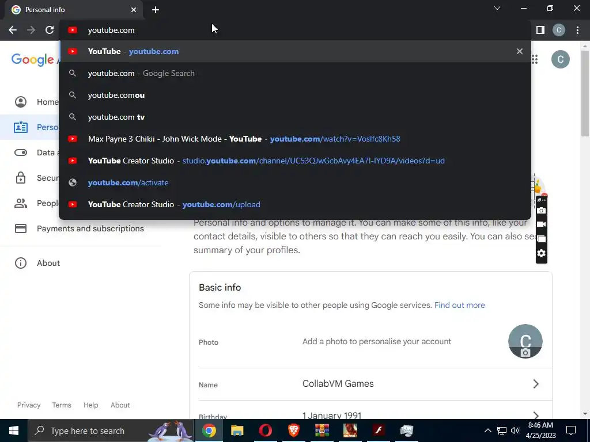This screenshot has height=442, width=590.
Task: Click the address bar text youtube.com
Action: (x=111, y=30)
